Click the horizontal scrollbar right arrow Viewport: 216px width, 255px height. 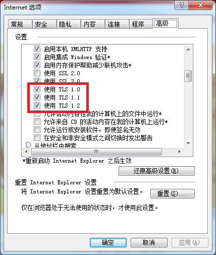pyautogui.click(x=179, y=151)
